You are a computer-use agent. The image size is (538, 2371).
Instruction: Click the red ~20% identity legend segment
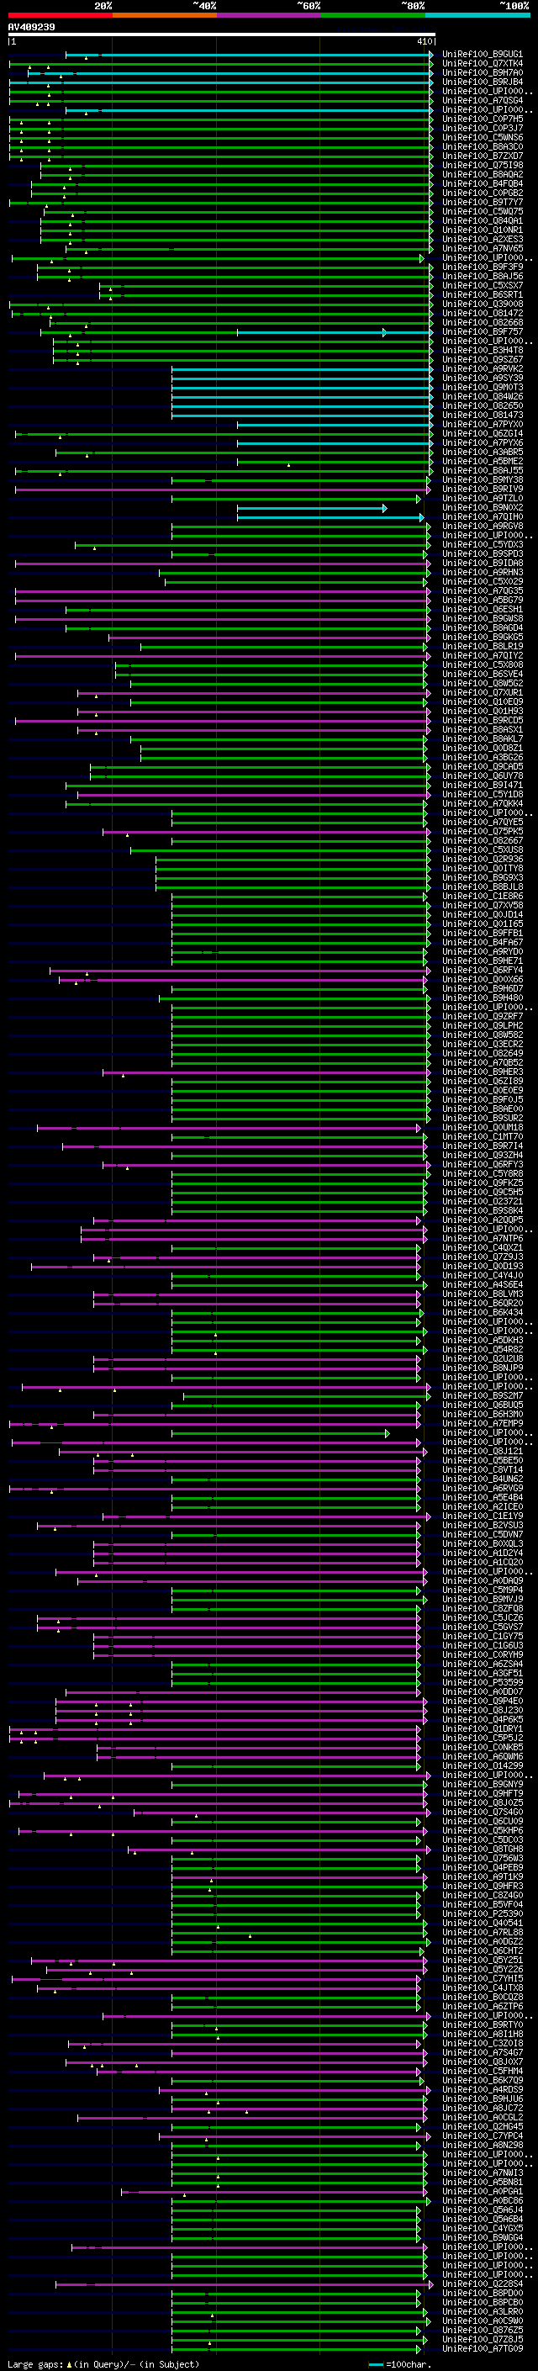(x=60, y=15)
